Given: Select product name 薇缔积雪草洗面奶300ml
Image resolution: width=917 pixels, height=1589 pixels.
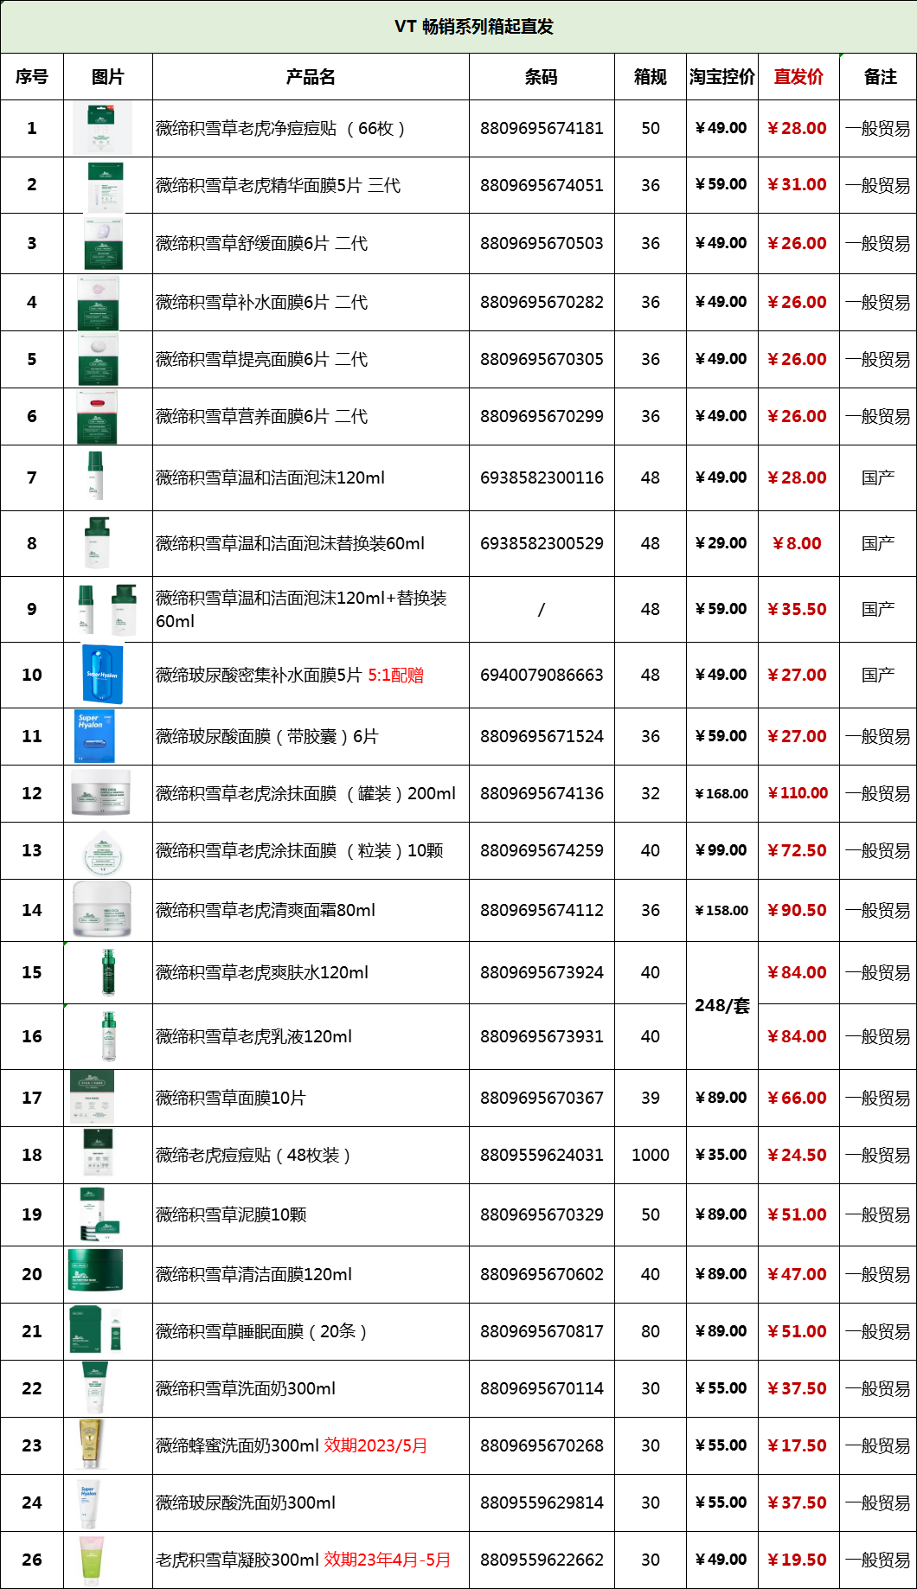Looking at the screenshot, I should 246,1389.
